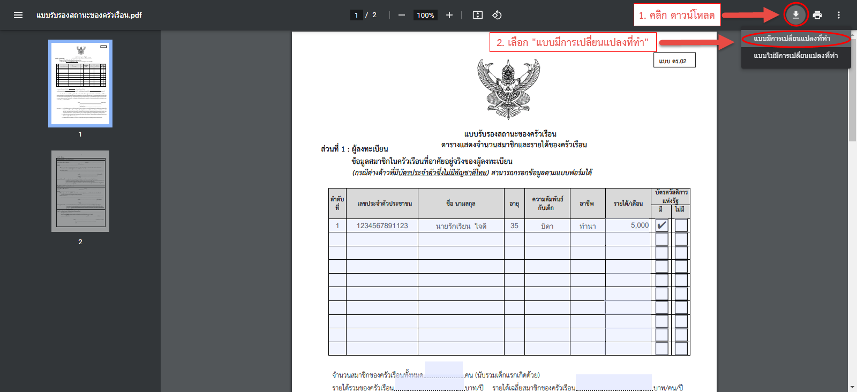
Task: Check the "มี" box in the last table row
Action: [662, 349]
